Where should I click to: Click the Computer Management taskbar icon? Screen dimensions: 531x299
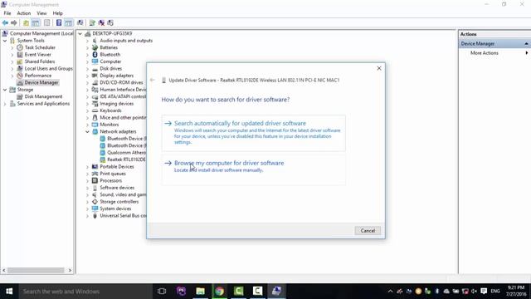276,291
